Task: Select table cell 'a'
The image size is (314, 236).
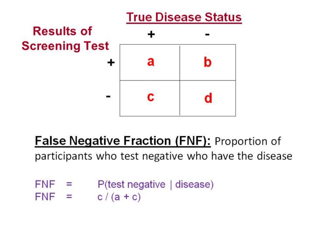Action: tap(150, 62)
